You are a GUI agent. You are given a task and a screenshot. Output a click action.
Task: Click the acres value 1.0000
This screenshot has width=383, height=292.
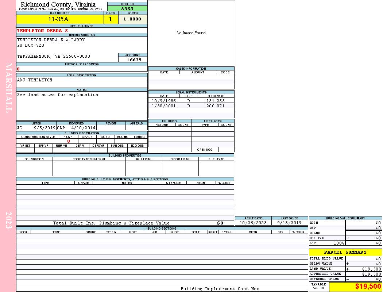132,19
